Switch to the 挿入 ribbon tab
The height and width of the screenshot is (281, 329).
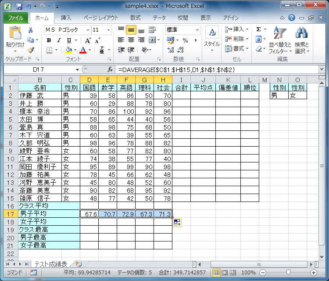pyautogui.click(x=66, y=18)
